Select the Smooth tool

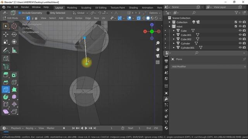pyautogui.click(x=14, y=97)
